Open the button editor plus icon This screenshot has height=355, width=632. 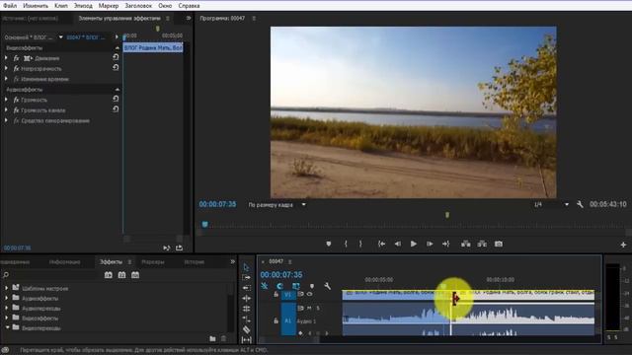(623, 245)
